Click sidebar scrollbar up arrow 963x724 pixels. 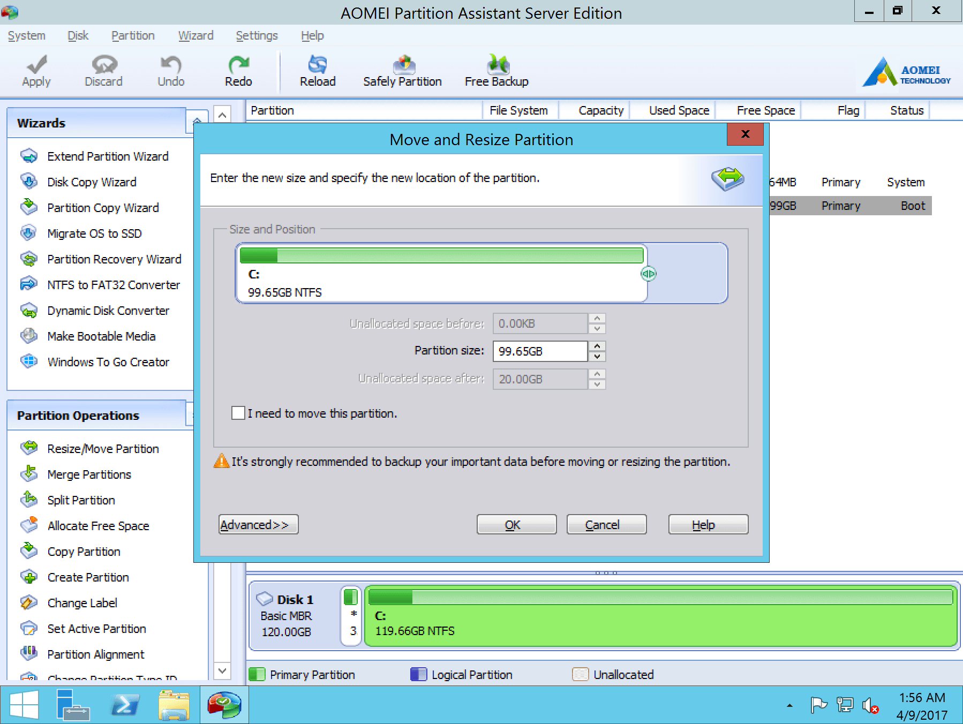click(x=222, y=115)
